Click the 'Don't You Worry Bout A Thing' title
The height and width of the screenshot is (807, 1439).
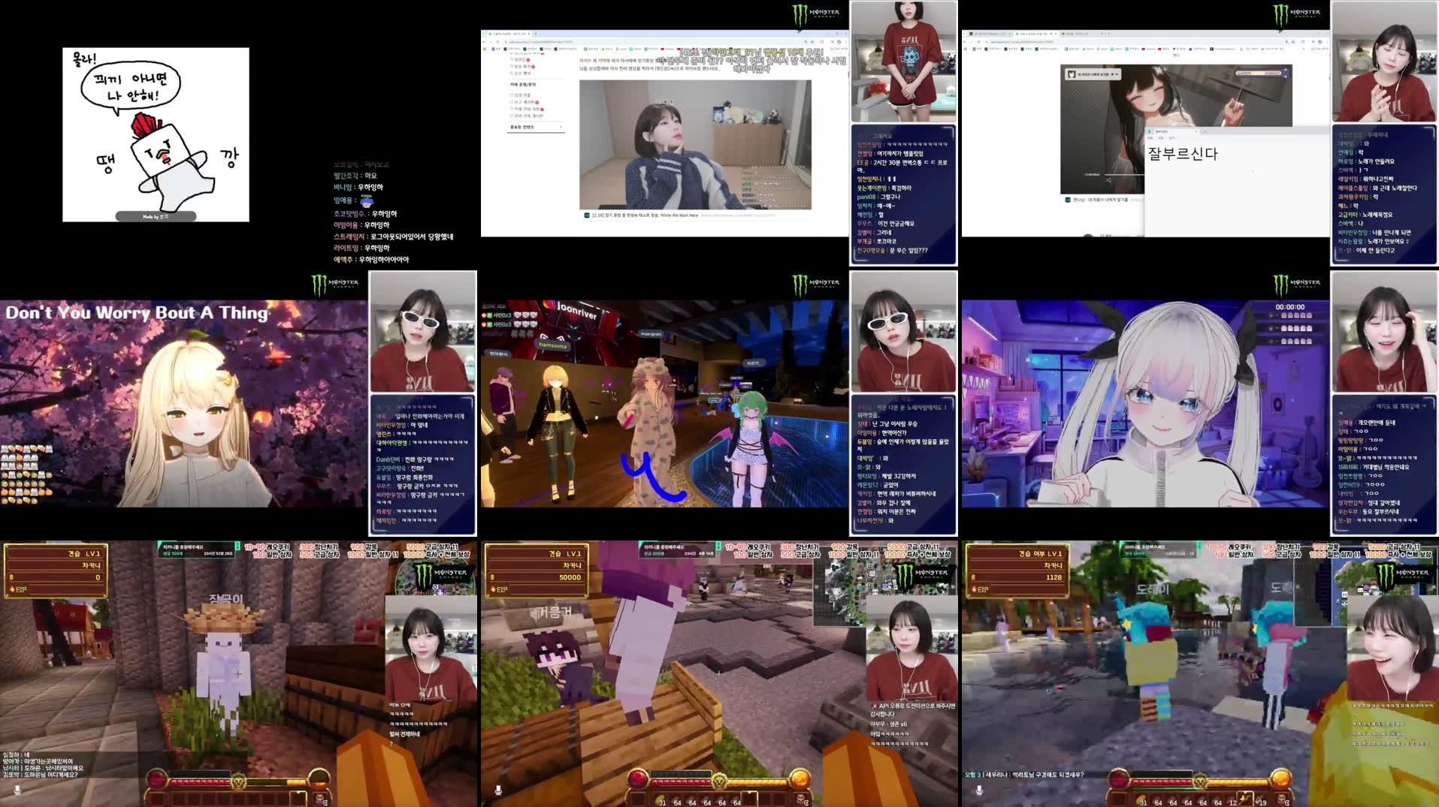pos(137,312)
